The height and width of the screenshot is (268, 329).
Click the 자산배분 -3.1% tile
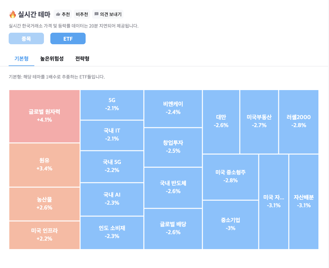point(304,201)
